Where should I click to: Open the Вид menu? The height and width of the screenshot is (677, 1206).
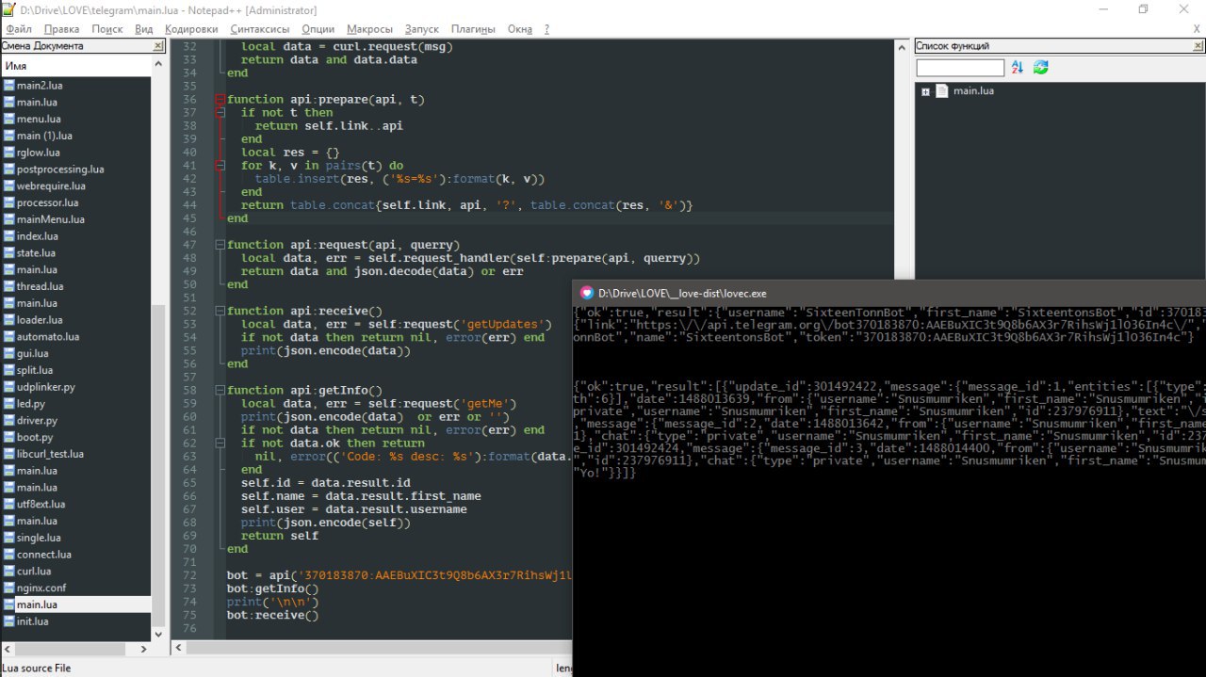[144, 29]
